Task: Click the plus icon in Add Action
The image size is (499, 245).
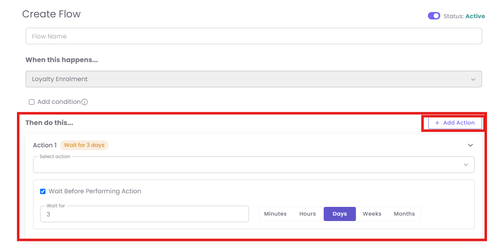Action: [x=437, y=123]
